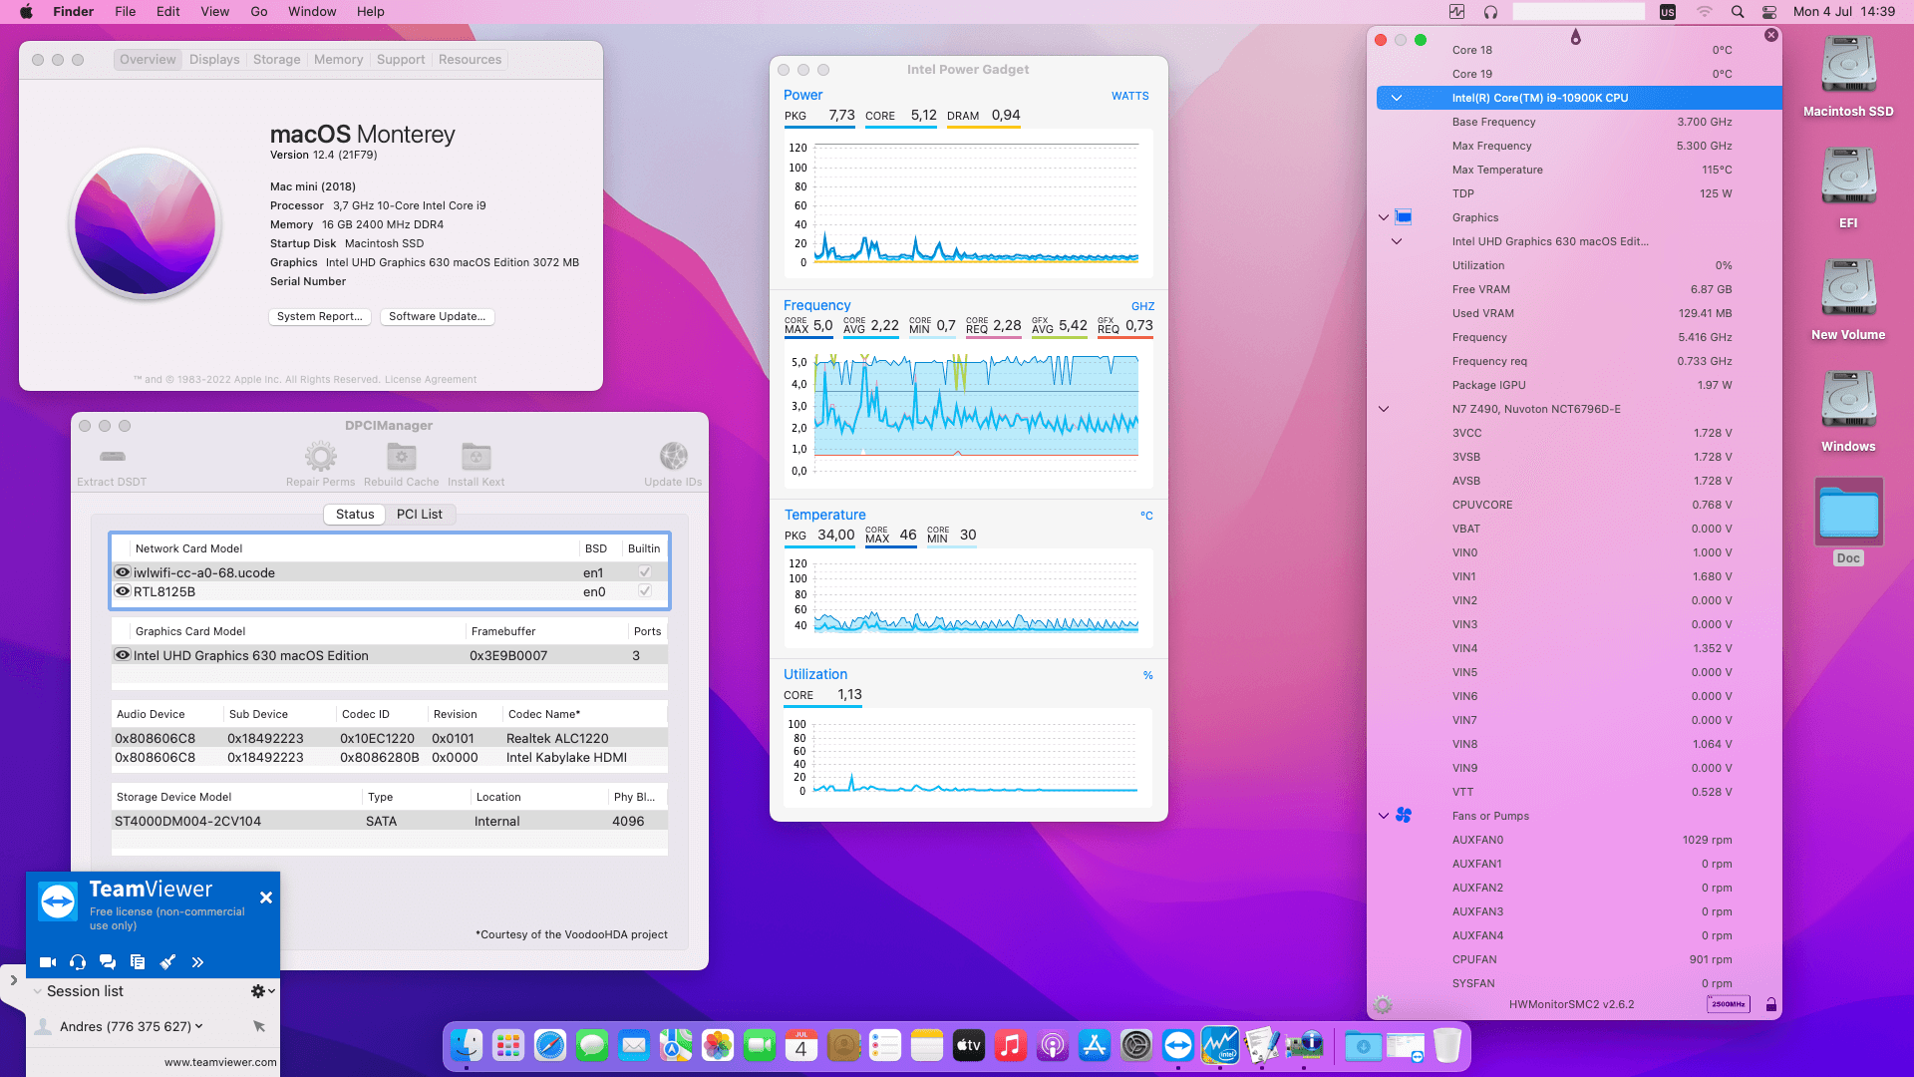The height and width of the screenshot is (1077, 1914).
Task: Select Realtek ALC1220 codec row
Action: click(x=390, y=738)
